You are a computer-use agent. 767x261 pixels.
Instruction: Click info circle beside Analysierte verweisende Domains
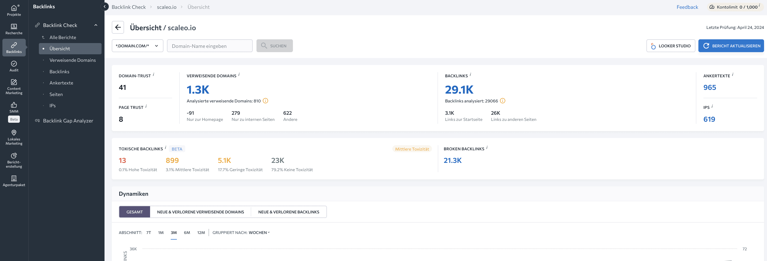tap(266, 101)
